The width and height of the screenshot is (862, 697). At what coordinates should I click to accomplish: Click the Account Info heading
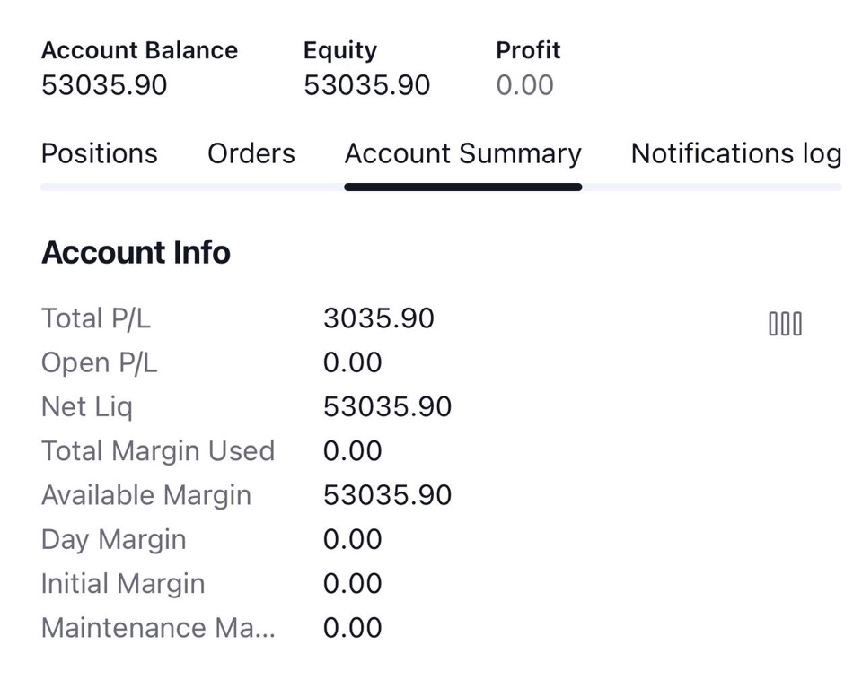point(136,253)
